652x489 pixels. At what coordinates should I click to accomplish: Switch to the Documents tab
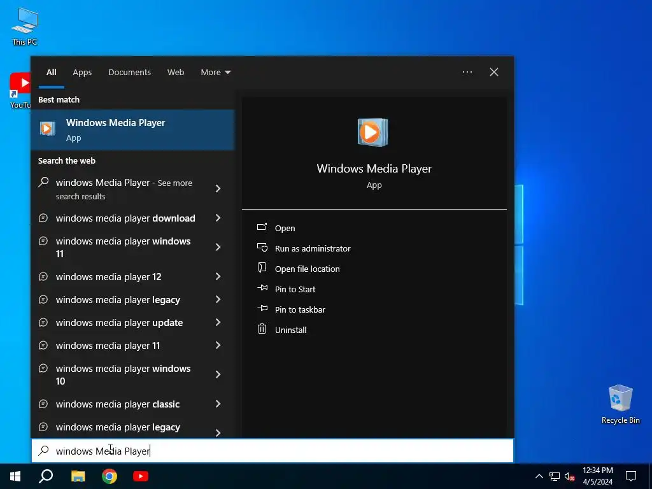tap(129, 72)
